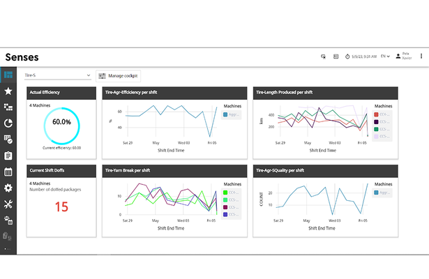Image resolution: width=429 pixels, height=279 pixels.
Task: Open favorites via the star icon
Action: click(8, 91)
